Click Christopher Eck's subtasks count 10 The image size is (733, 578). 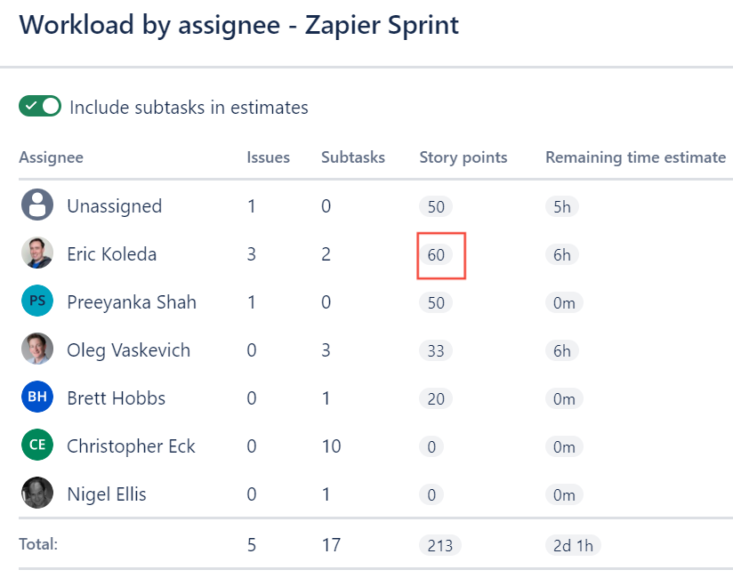click(x=331, y=446)
